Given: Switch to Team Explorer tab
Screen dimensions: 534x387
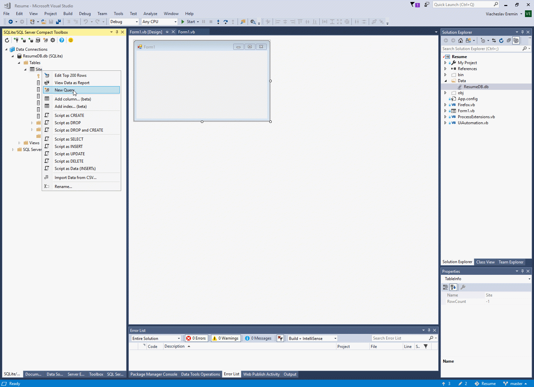Looking at the screenshot, I should [511, 262].
